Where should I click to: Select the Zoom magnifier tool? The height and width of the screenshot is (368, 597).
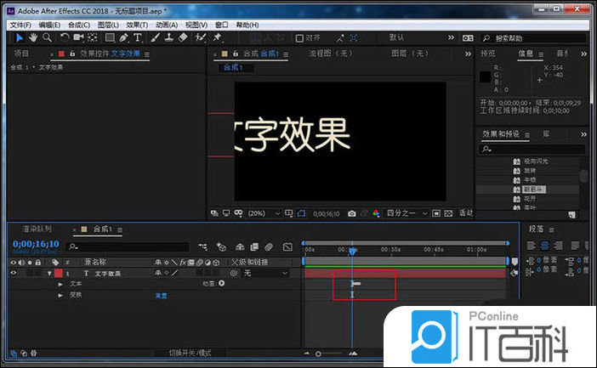(47, 37)
